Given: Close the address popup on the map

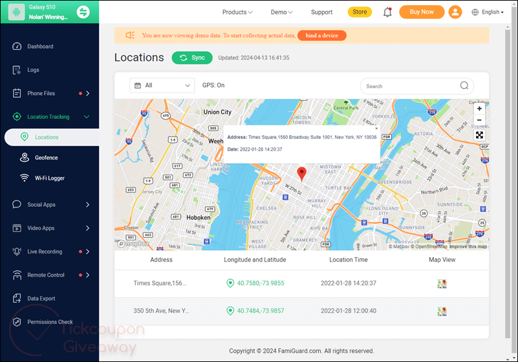Looking at the screenshot, I should click(x=376, y=129).
